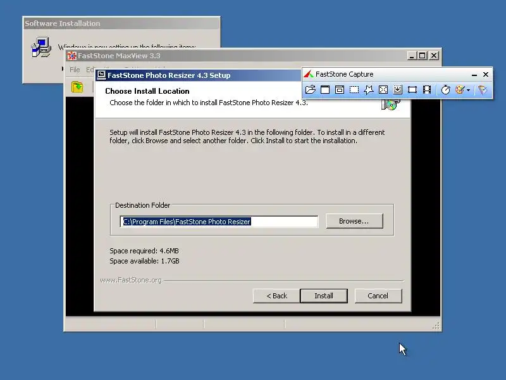Click the 'Choose Install Location' heading
The width and height of the screenshot is (506, 380).
click(x=147, y=91)
